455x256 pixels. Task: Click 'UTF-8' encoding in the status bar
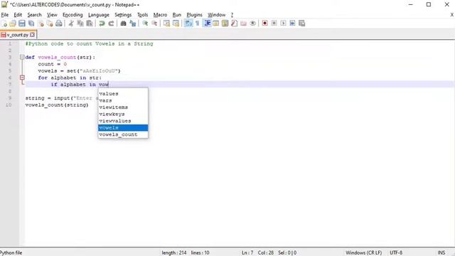pos(396,253)
